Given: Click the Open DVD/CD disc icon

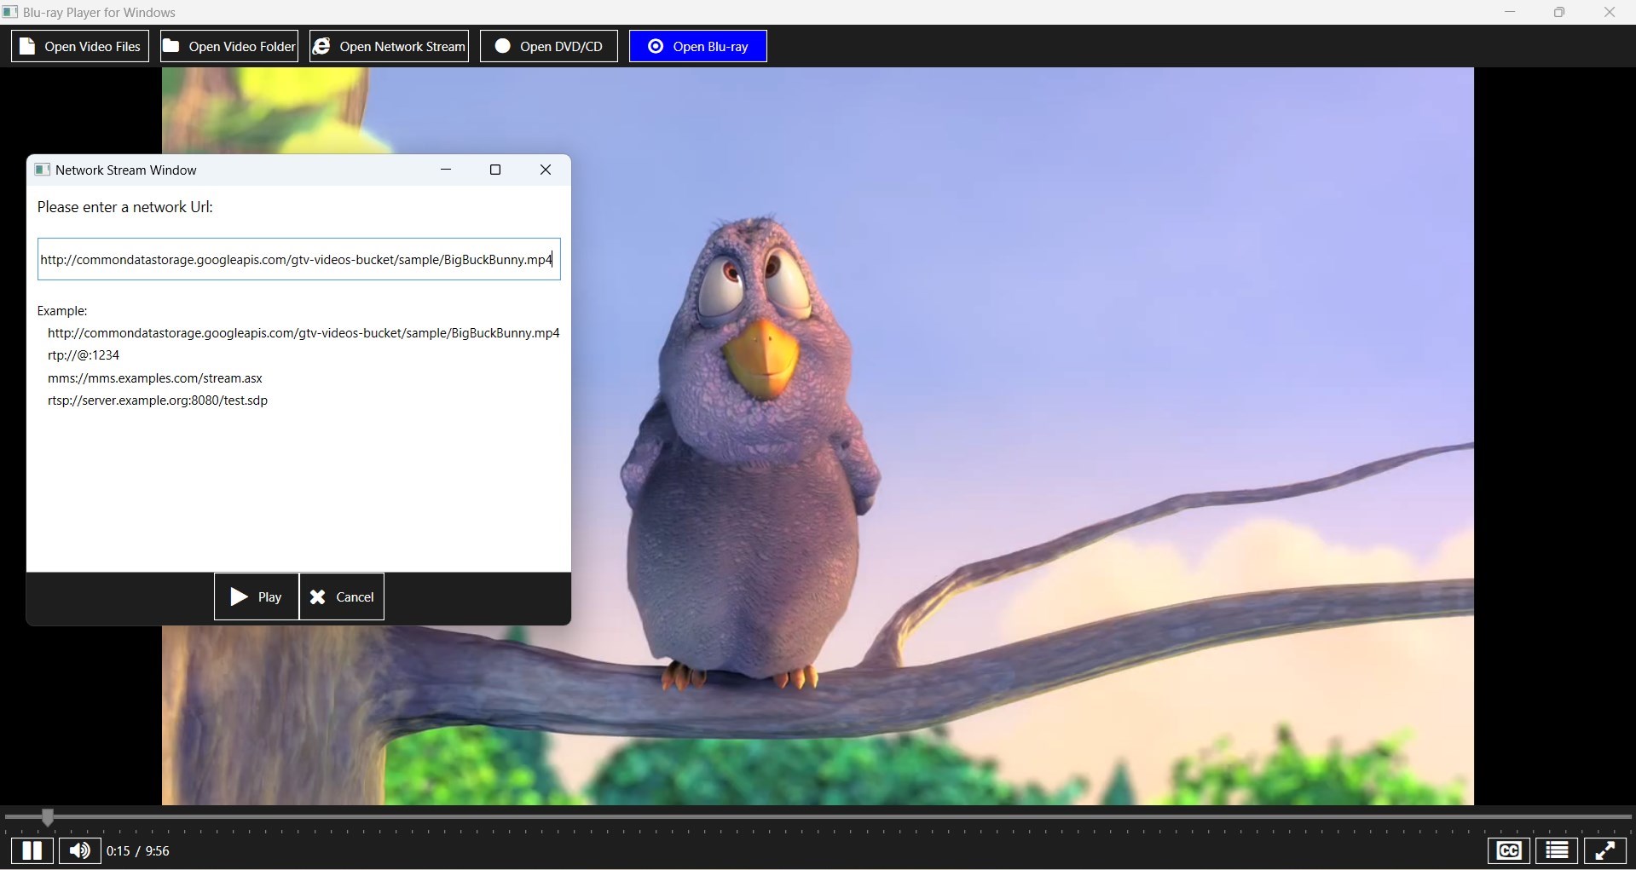Looking at the screenshot, I should [x=503, y=46].
